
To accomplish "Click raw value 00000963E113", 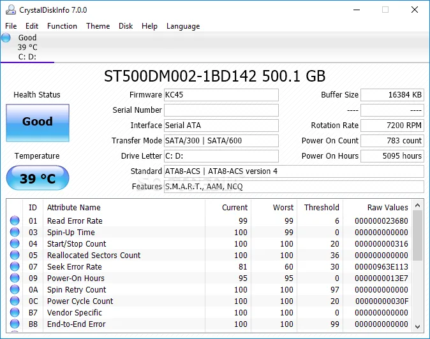I will [x=382, y=267].
